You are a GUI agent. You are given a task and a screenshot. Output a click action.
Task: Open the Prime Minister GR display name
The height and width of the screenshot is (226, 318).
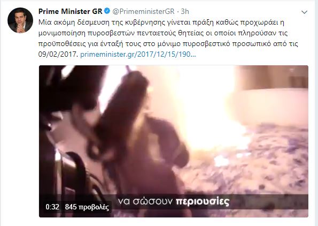[70, 11]
